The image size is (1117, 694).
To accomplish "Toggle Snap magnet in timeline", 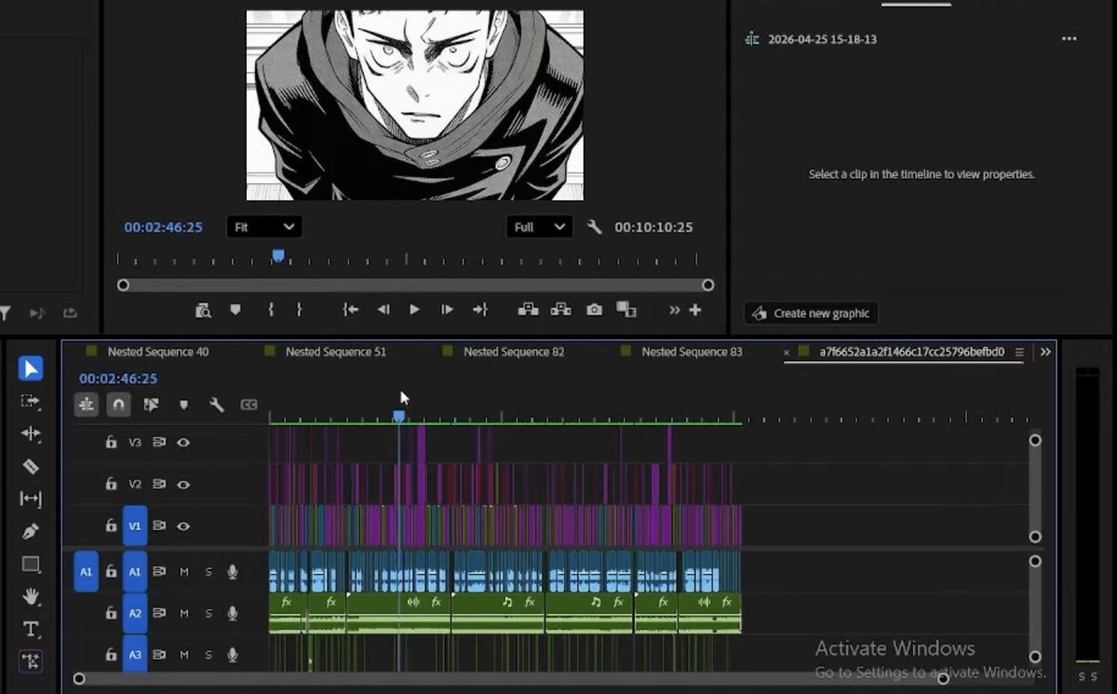I will tap(118, 405).
